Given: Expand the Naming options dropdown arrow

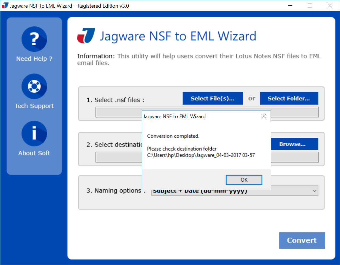Looking at the screenshot, I should [x=314, y=191].
